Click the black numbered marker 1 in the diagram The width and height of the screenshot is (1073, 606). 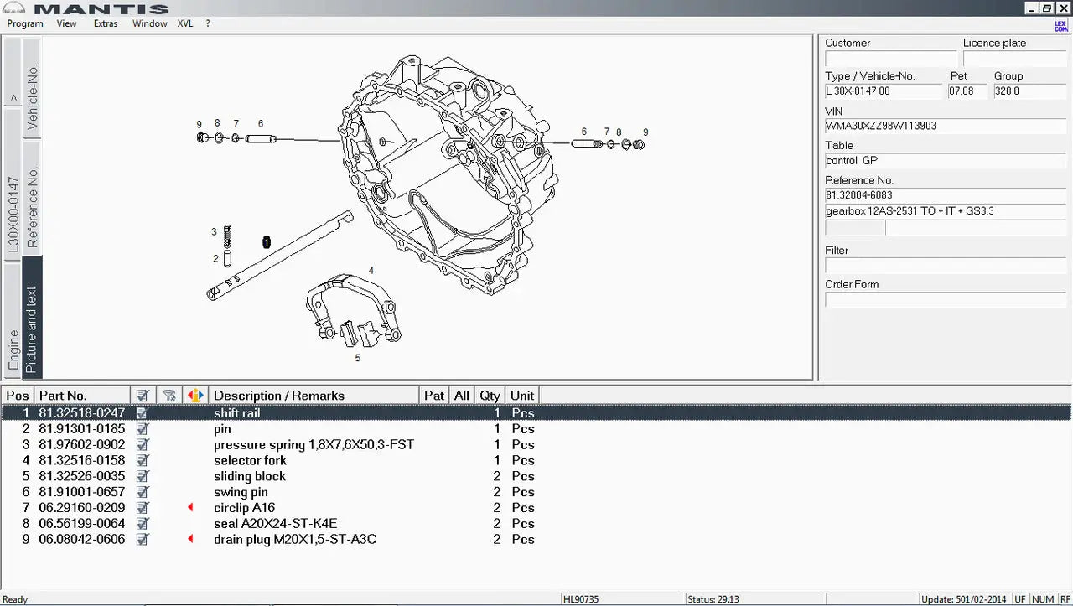pyautogui.click(x=267, y=241)
